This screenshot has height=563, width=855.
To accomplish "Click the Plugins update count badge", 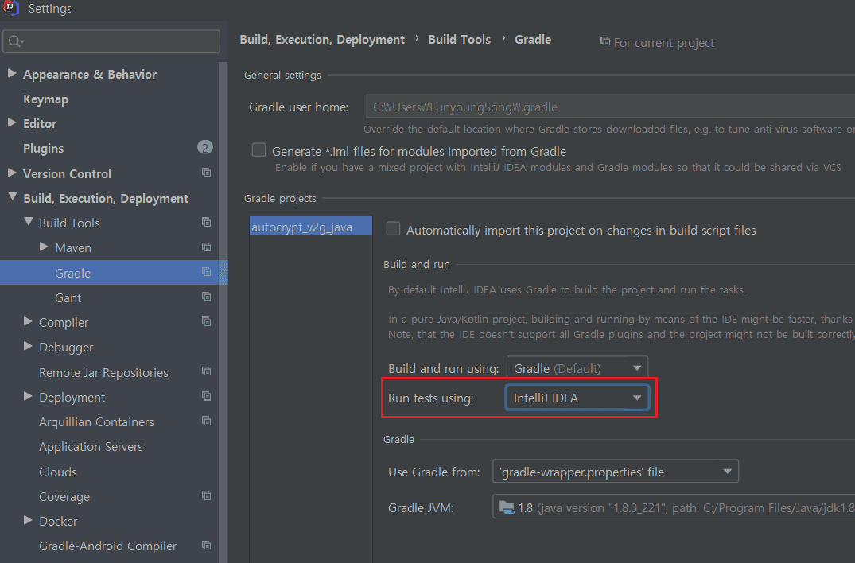I will pos(205,148).
